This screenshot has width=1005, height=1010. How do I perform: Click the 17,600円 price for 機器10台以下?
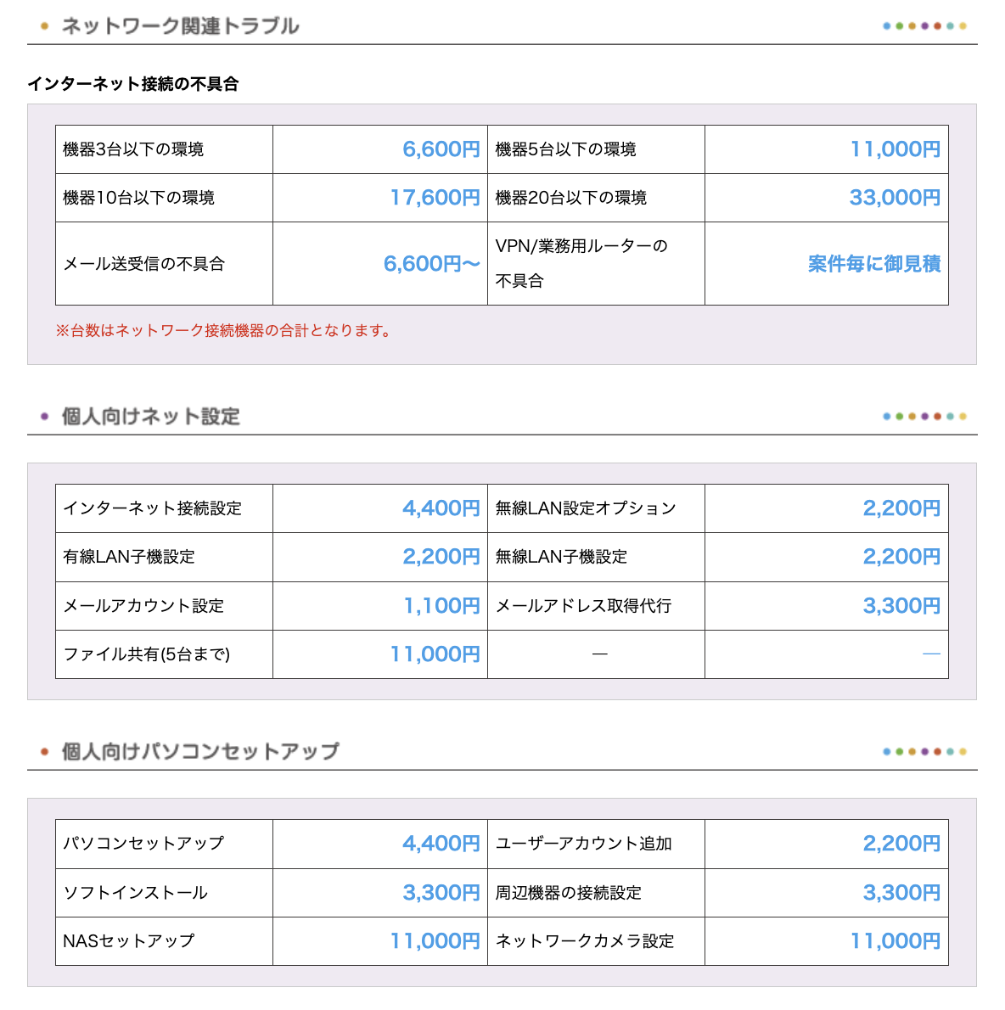pyautogui.click(x=435, y=198)
